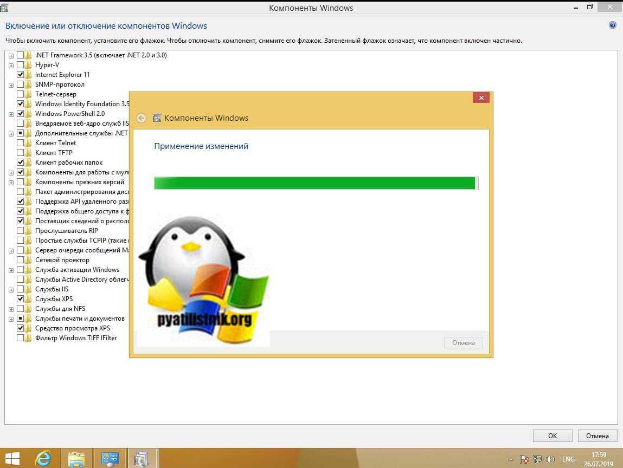Expand the .NET Framework 3.5 node
Image resolution: width=623 pixels, height=468 pixels.
pyautogui.click(x=11, y=55)
